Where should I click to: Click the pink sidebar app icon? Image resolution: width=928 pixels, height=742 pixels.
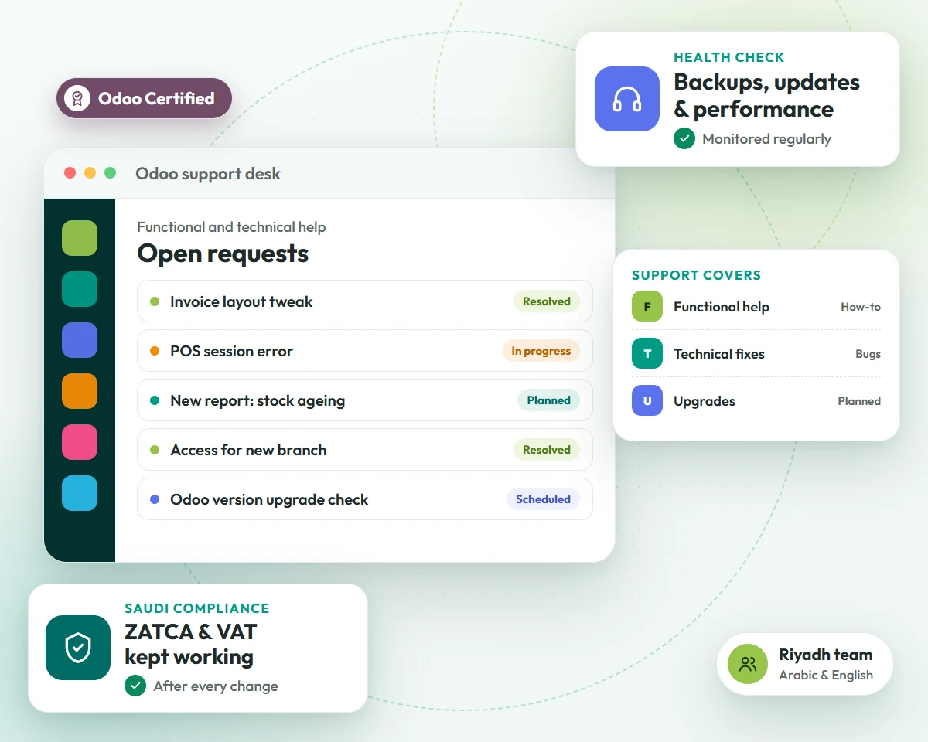point(80,442)
